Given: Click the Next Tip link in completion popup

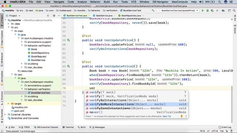Looking at the screenshot, I should [167, 116].
